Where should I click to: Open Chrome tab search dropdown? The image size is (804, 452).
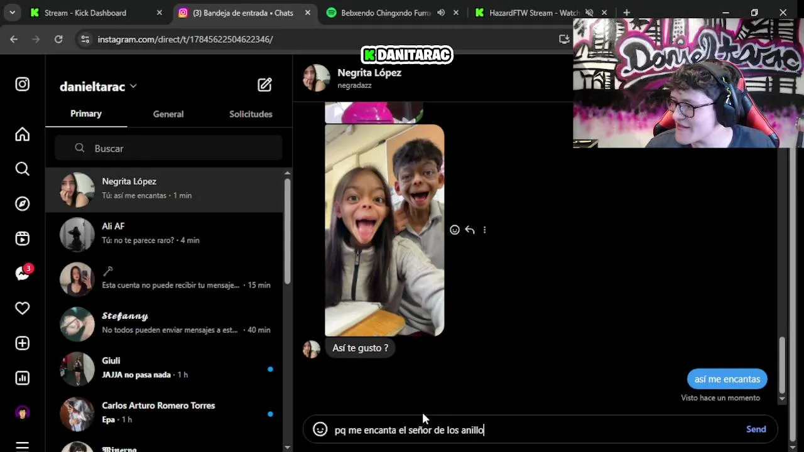point(13,13)
